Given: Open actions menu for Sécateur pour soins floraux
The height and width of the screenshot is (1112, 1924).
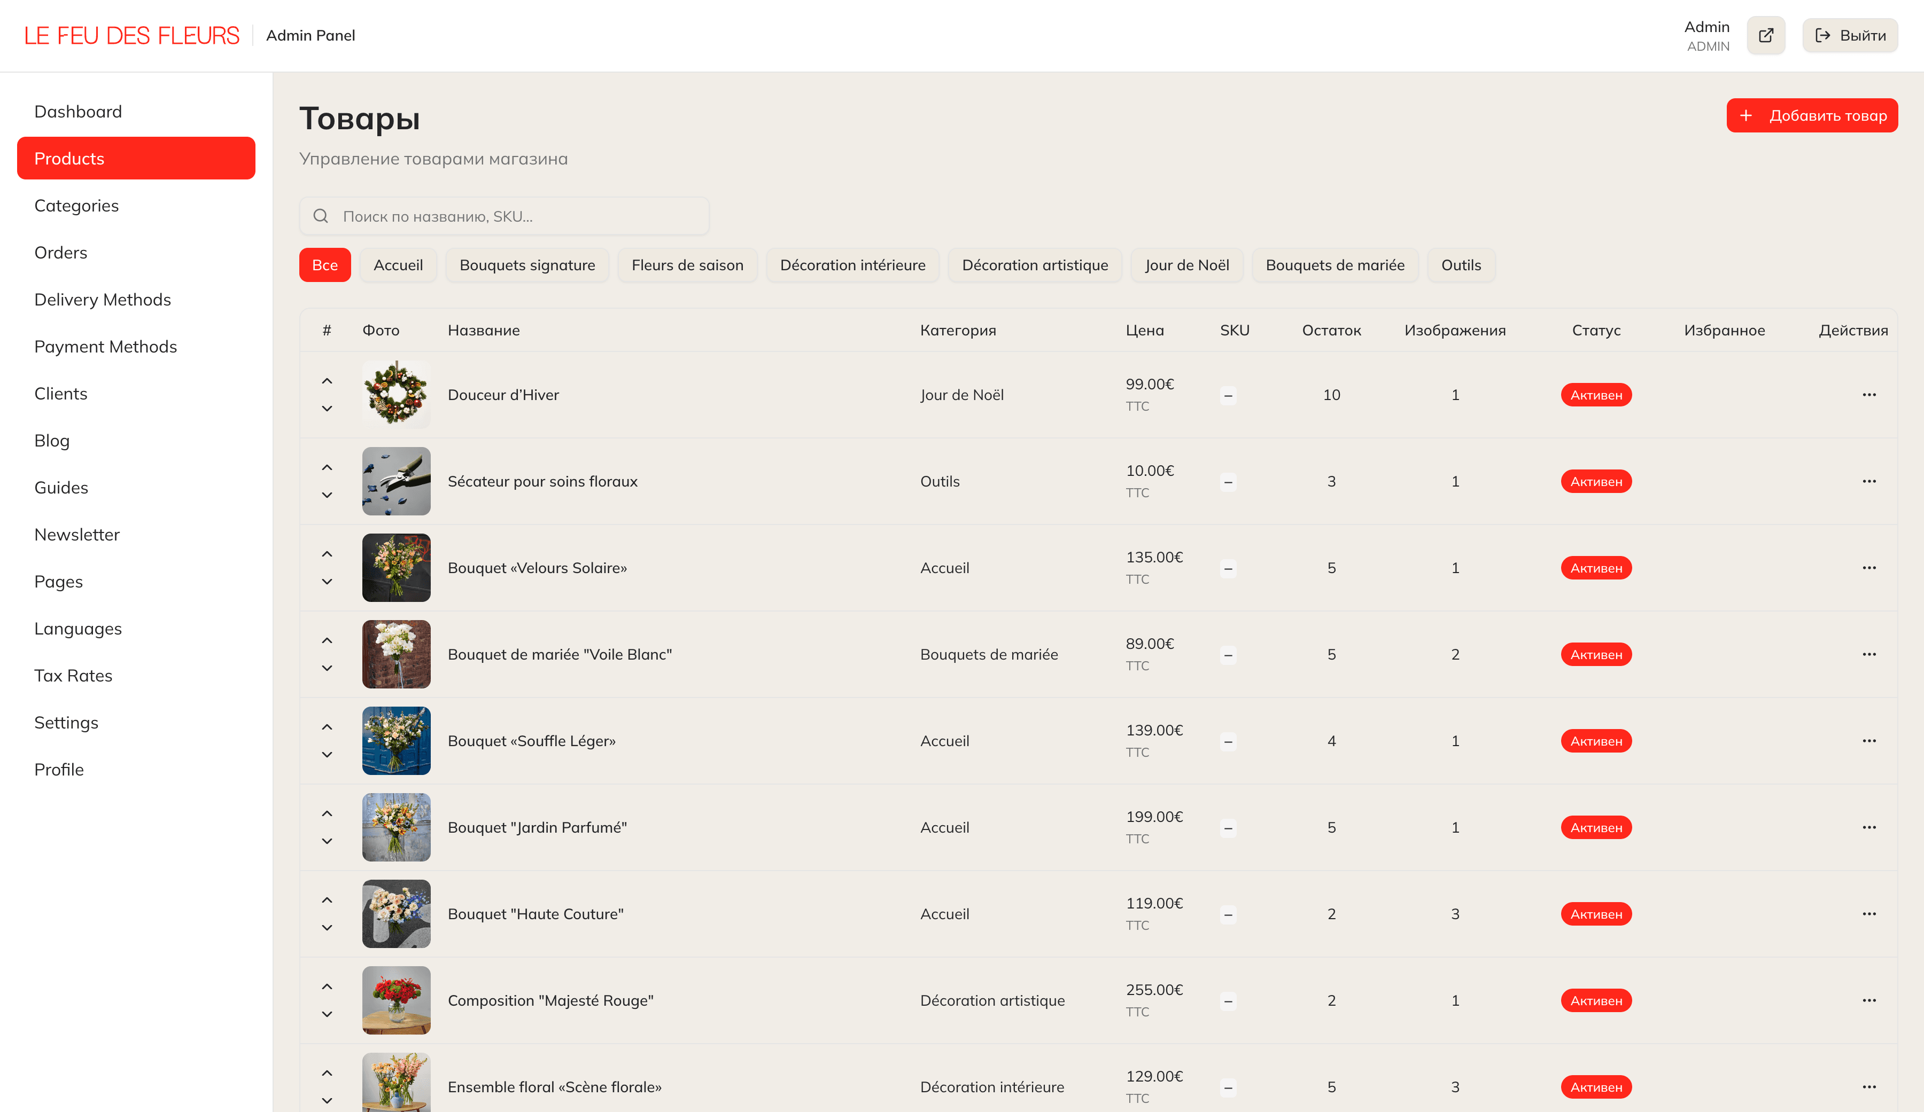Looking at the screenshot, I should coord(1868,481).
